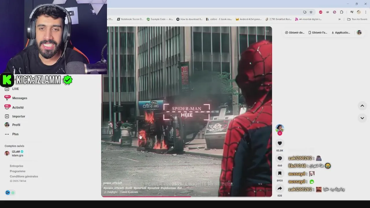Open 44 essential digital c... bookmark
370x208 pixels.
[x=308, y=19]
